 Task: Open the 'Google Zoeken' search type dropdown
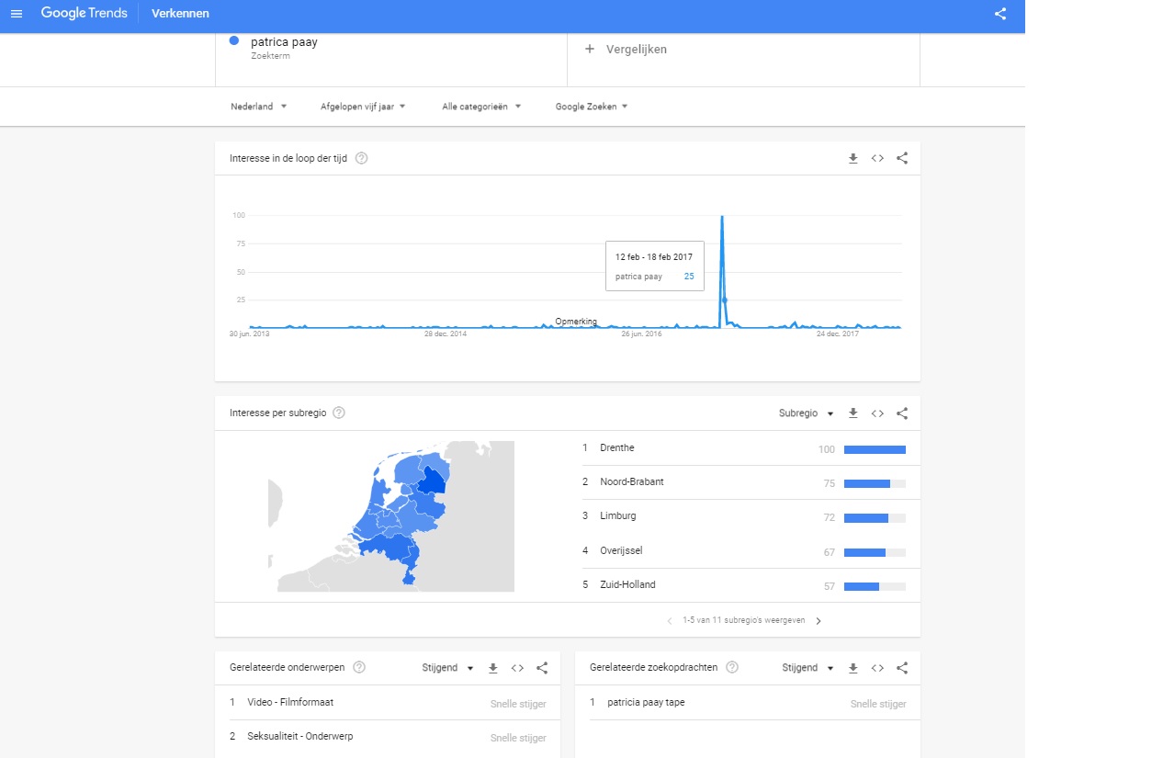pyautogui.click(x=592, y=107)
